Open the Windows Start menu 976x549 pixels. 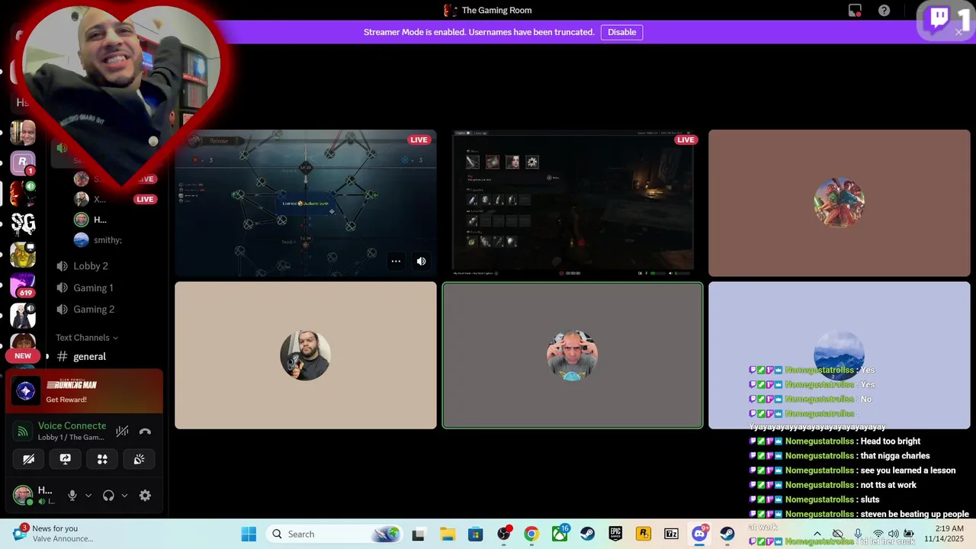[249, 534]
